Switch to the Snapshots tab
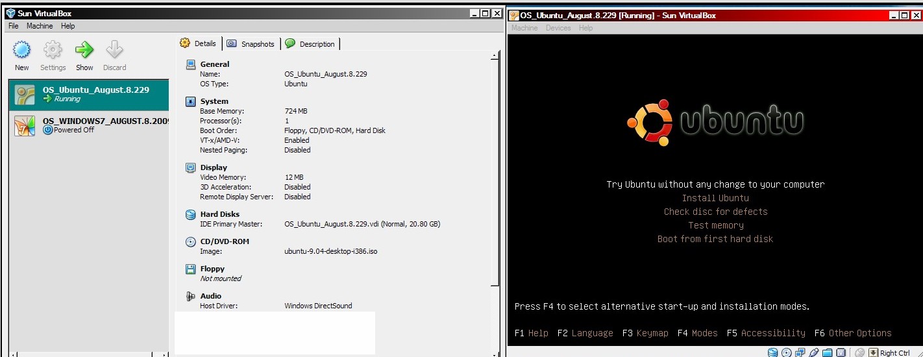The height and width of the screenshot is (357, 923). tap(251, 43)
